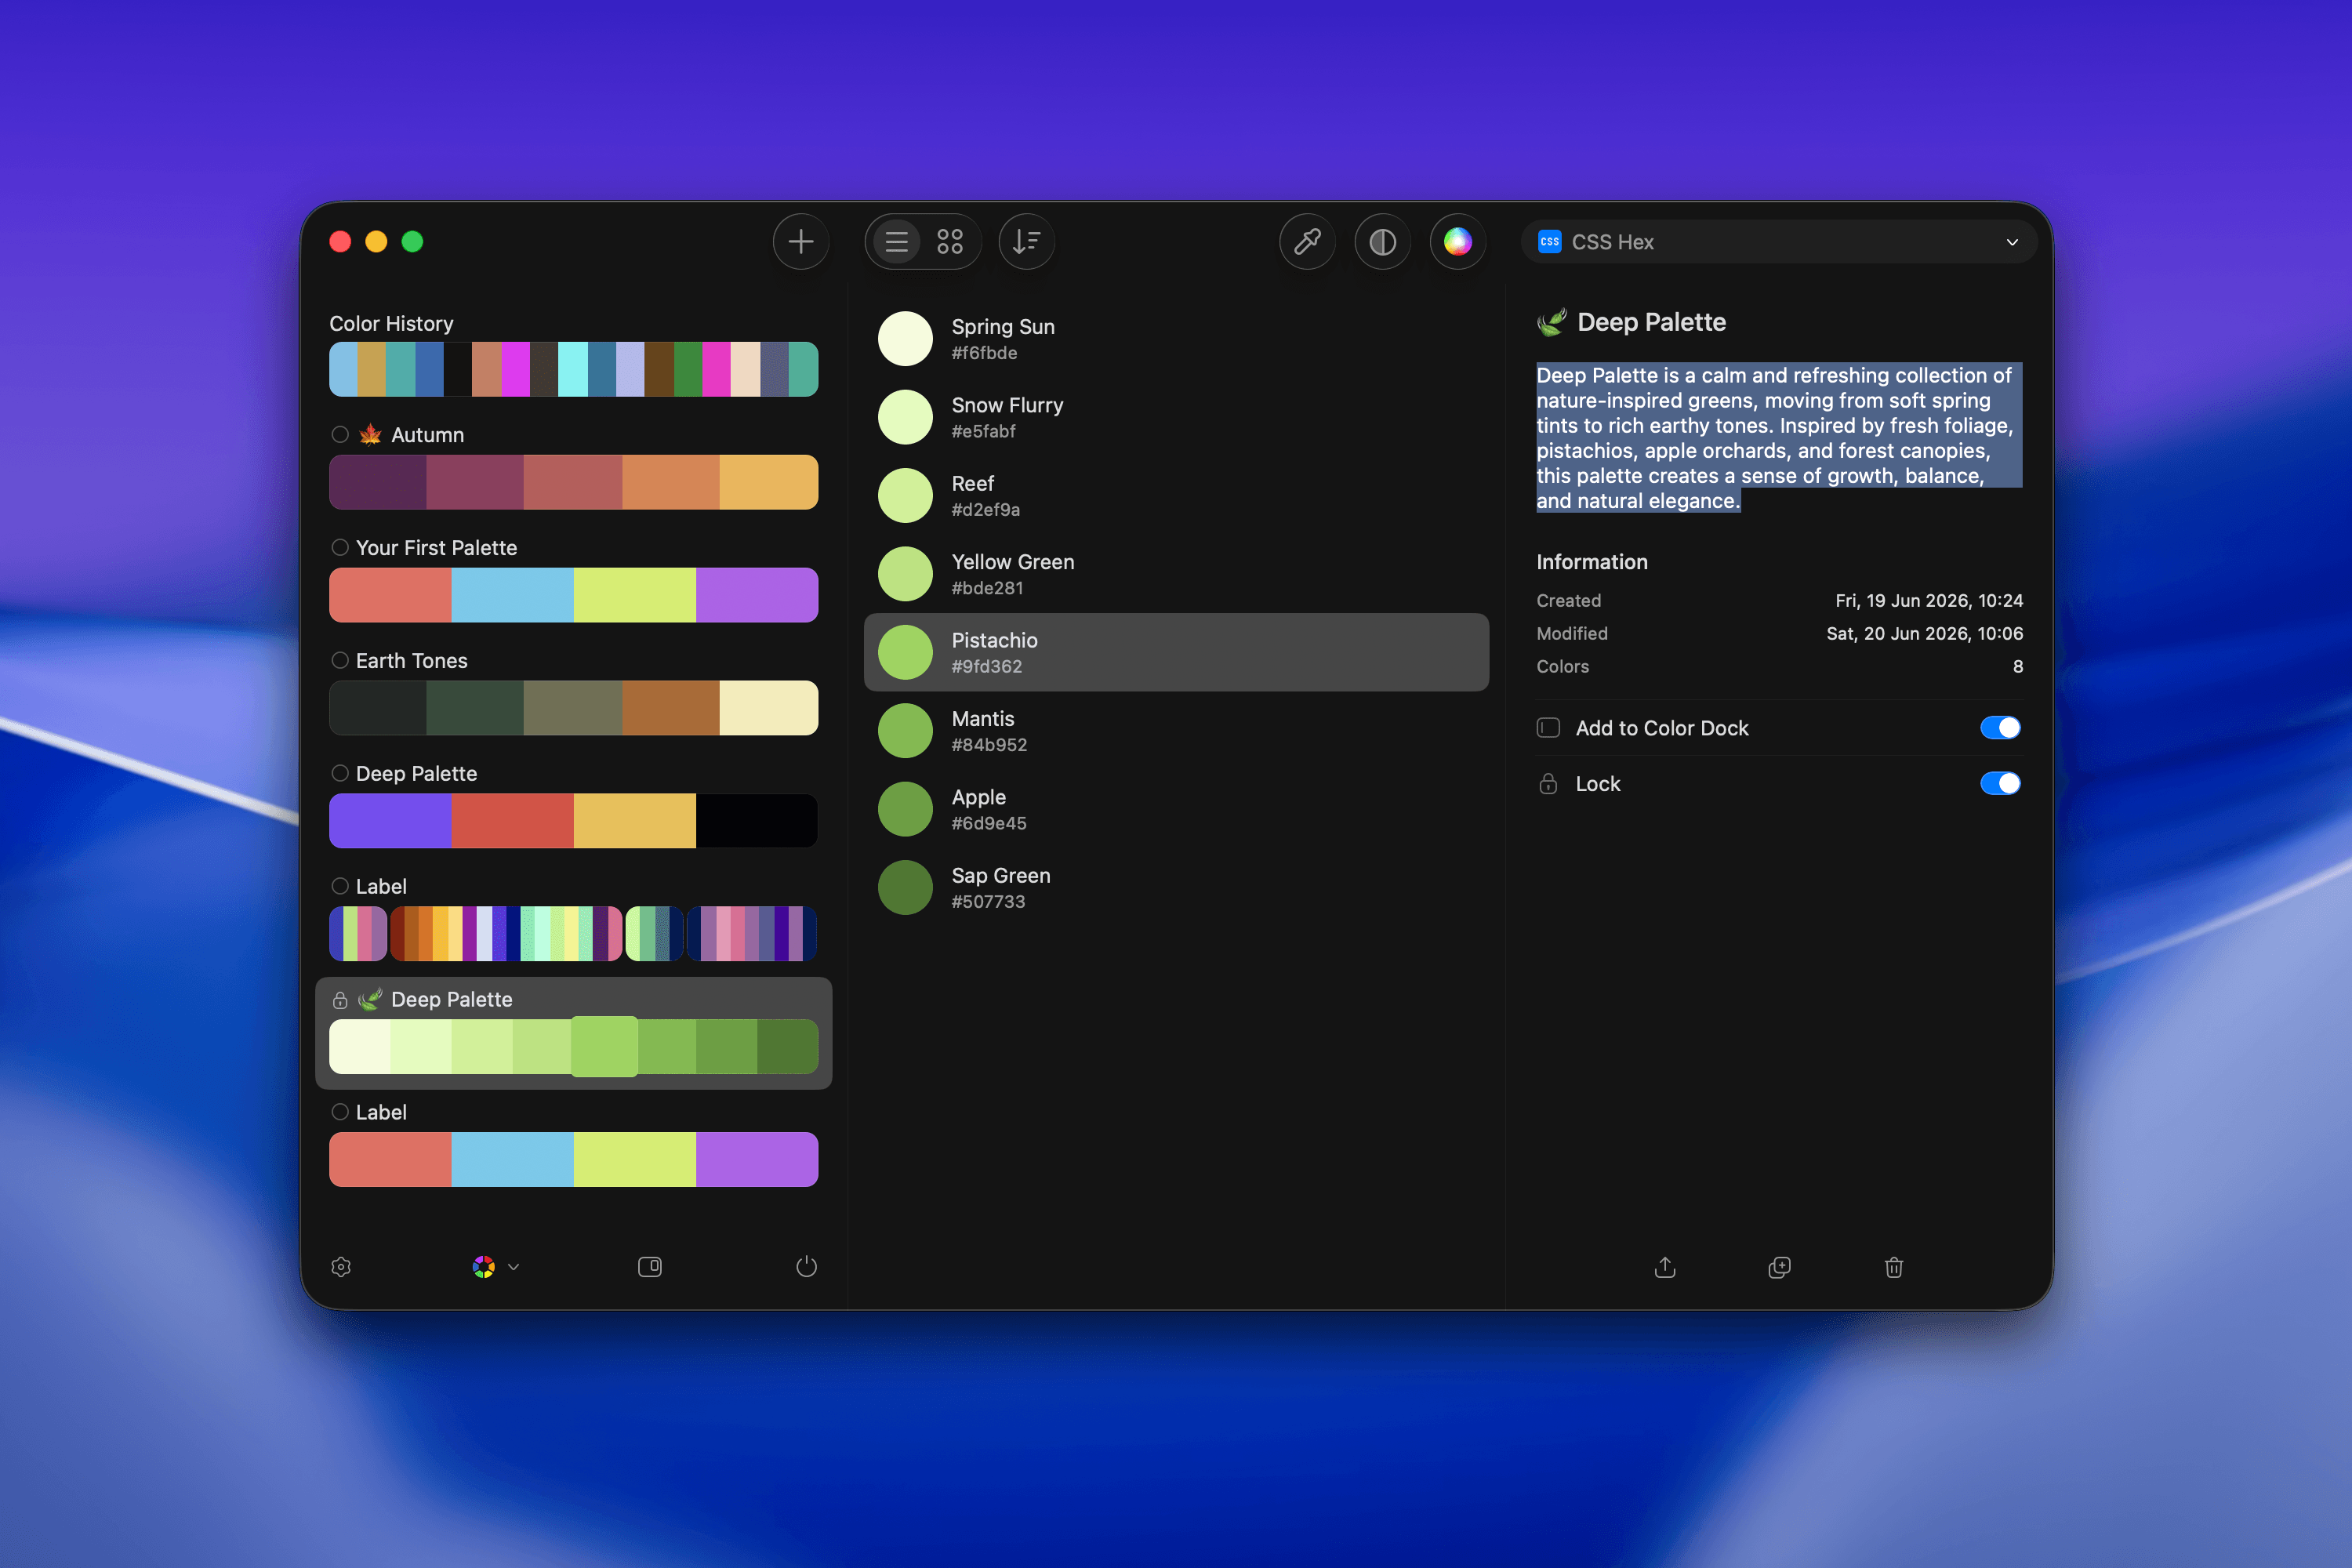This screenshot has height=1568, width=2352.
Task: Open settings gear in sidebar footer
Action: (x=341, y=1267)
